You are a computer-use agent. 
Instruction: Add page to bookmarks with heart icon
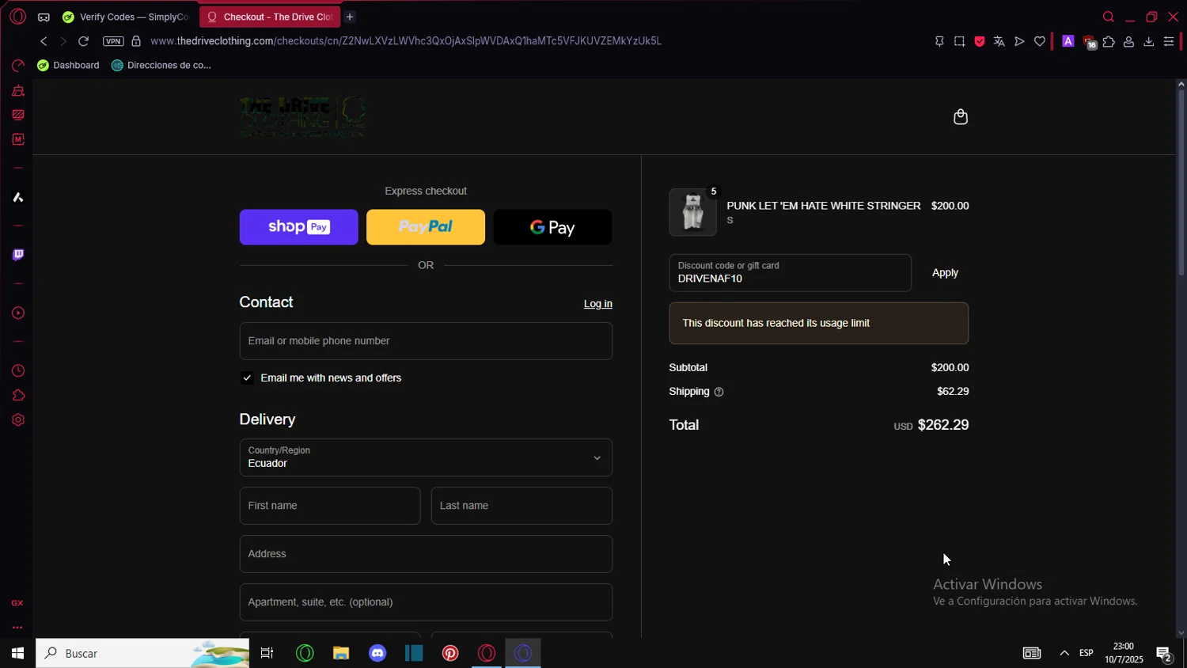(1040, 41)
